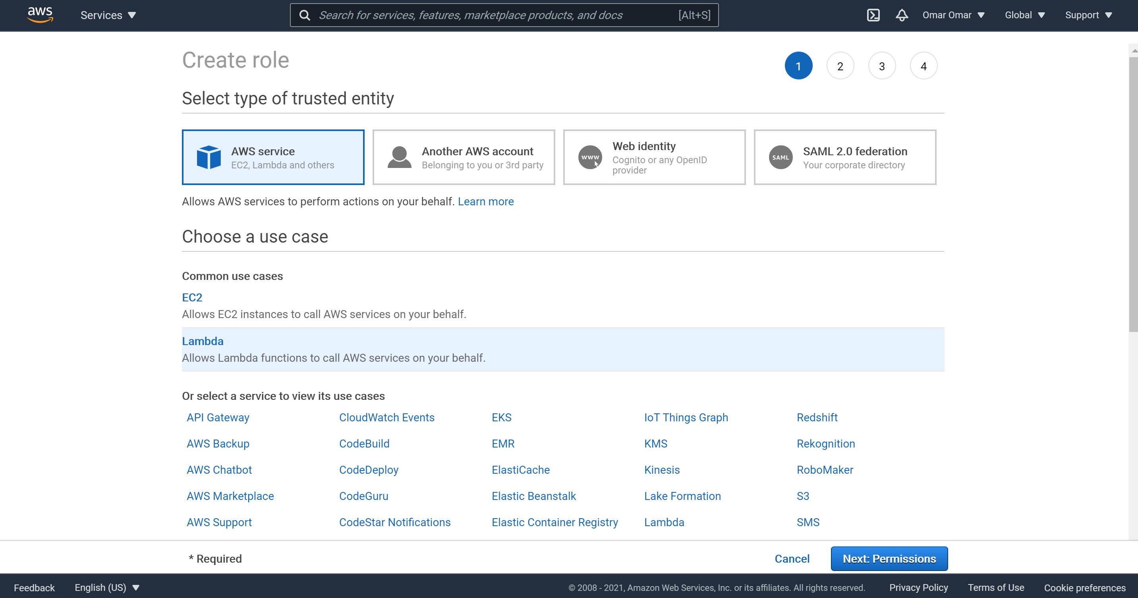Select IoT Things Graph service
This screenshot has width=1138, height=598.
686,417
